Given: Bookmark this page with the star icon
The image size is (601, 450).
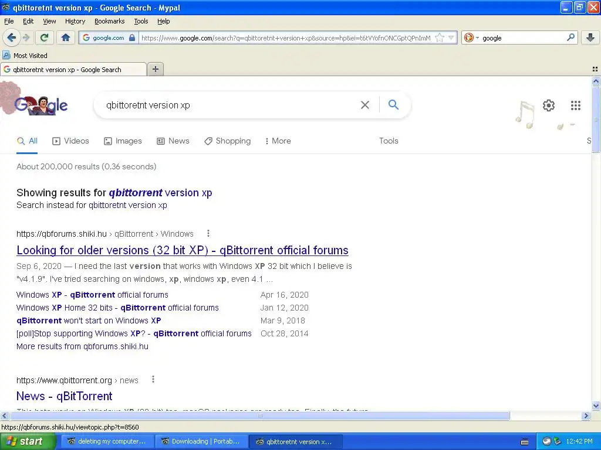Looking at the screenshot, I should pyautogui.click(x=440, y=37).
